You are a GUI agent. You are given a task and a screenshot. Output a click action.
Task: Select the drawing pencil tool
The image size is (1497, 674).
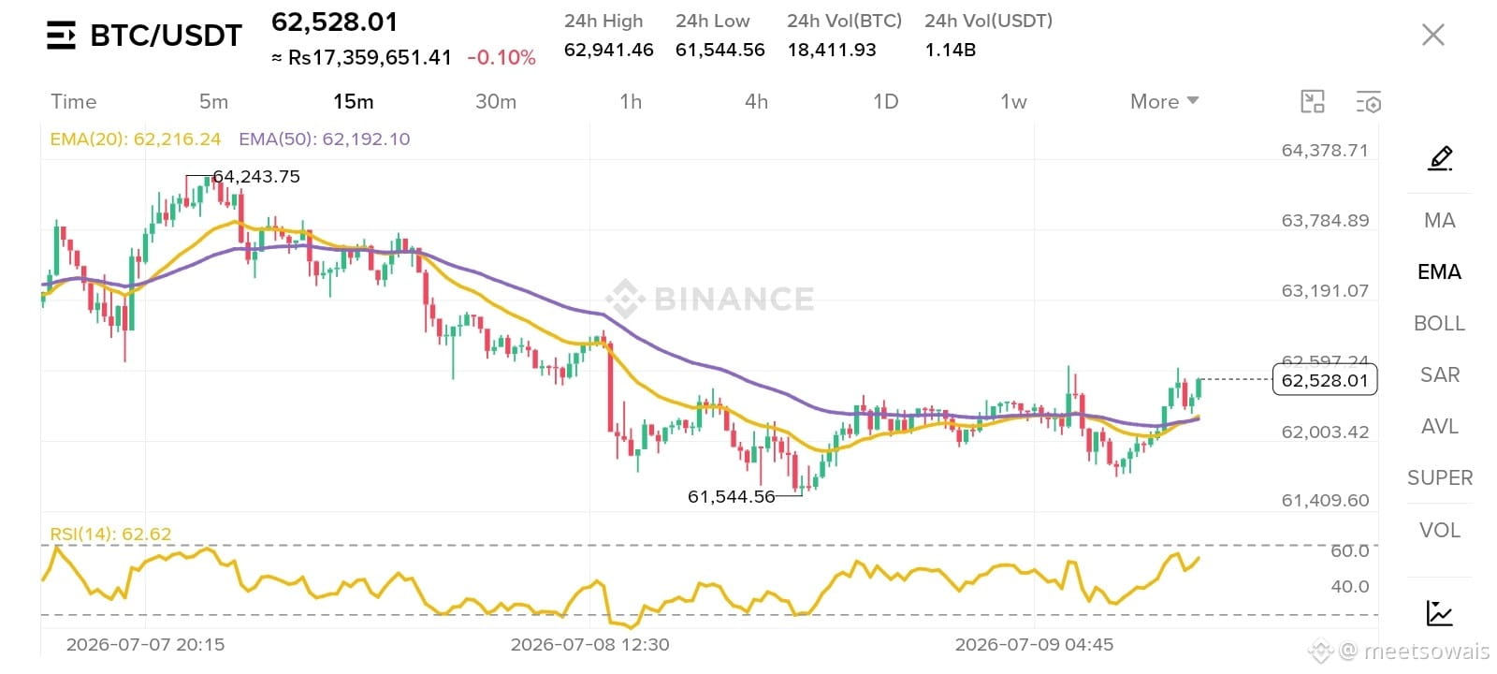1440,158
